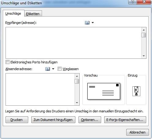
Task: Close the Umschläge und Etiketten dialog
Action: point(144,2)
